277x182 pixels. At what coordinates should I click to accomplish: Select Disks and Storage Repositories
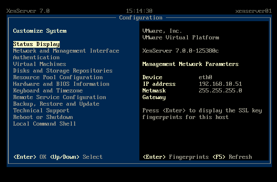[63, 70]
